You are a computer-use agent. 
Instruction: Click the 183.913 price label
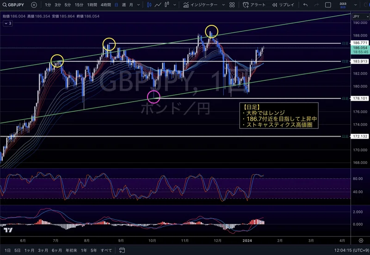(360, 61)
